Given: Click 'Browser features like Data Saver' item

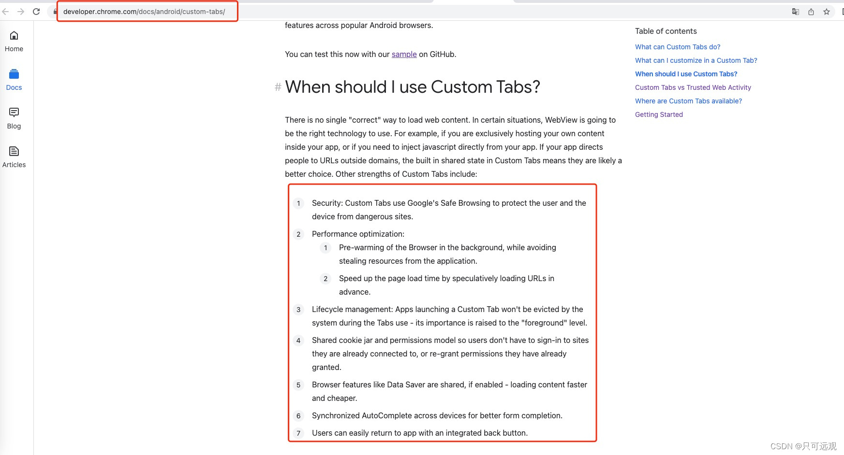Looking at the screenshot, I should pos(449,391).
